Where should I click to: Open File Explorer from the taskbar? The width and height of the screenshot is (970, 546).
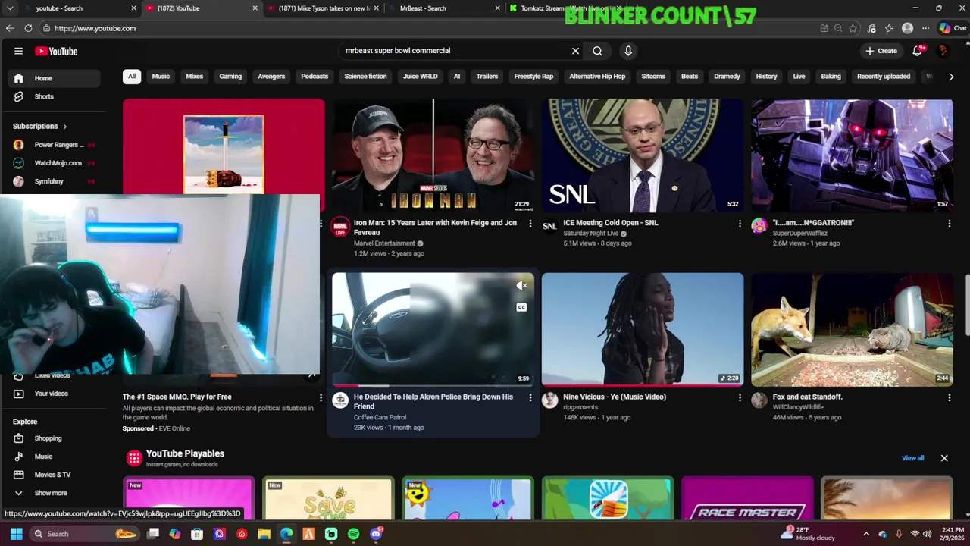point(264,534)
